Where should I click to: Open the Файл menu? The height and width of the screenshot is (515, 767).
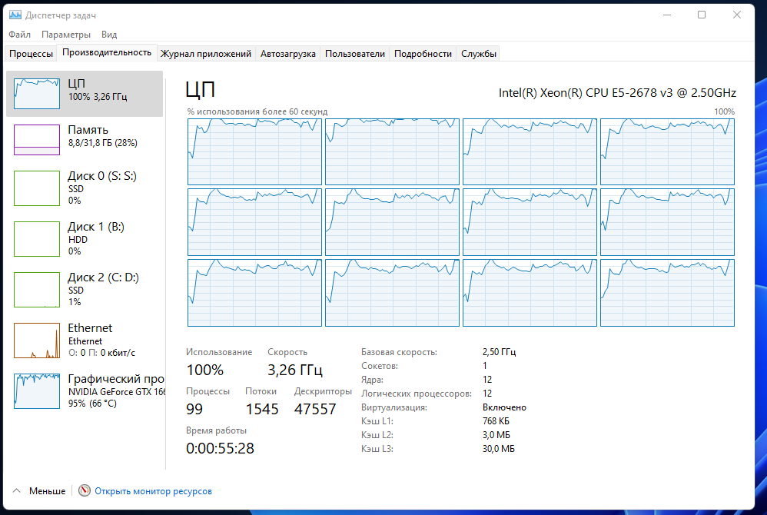coord(20,35)
